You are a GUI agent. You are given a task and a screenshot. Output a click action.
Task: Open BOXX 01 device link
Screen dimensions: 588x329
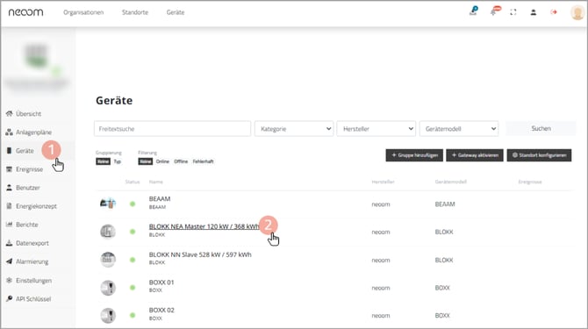pos(161,283)
